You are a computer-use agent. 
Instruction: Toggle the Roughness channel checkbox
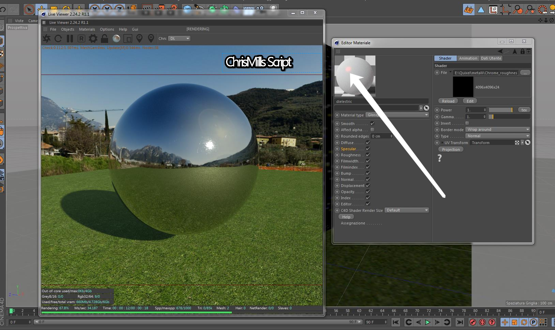[x=368, y=155]
